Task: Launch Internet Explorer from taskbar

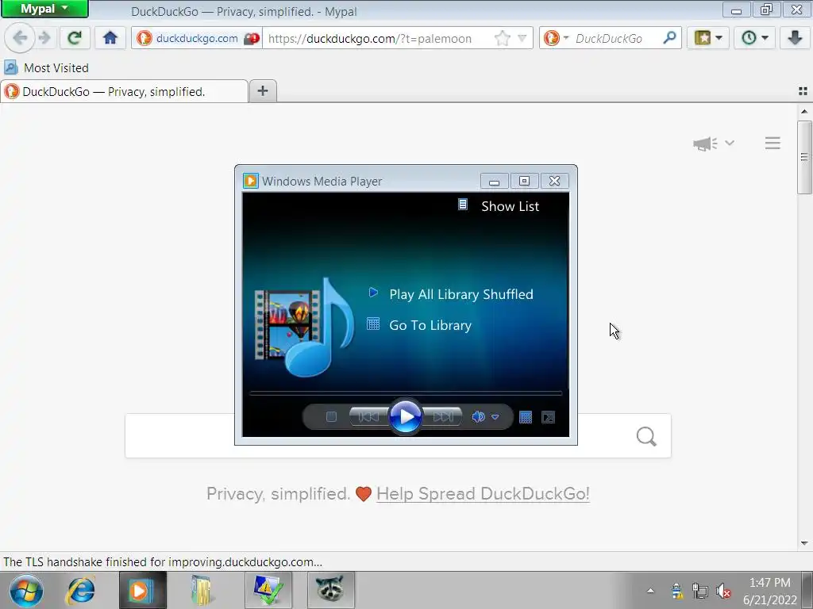Action: click(x=80, y=590)
